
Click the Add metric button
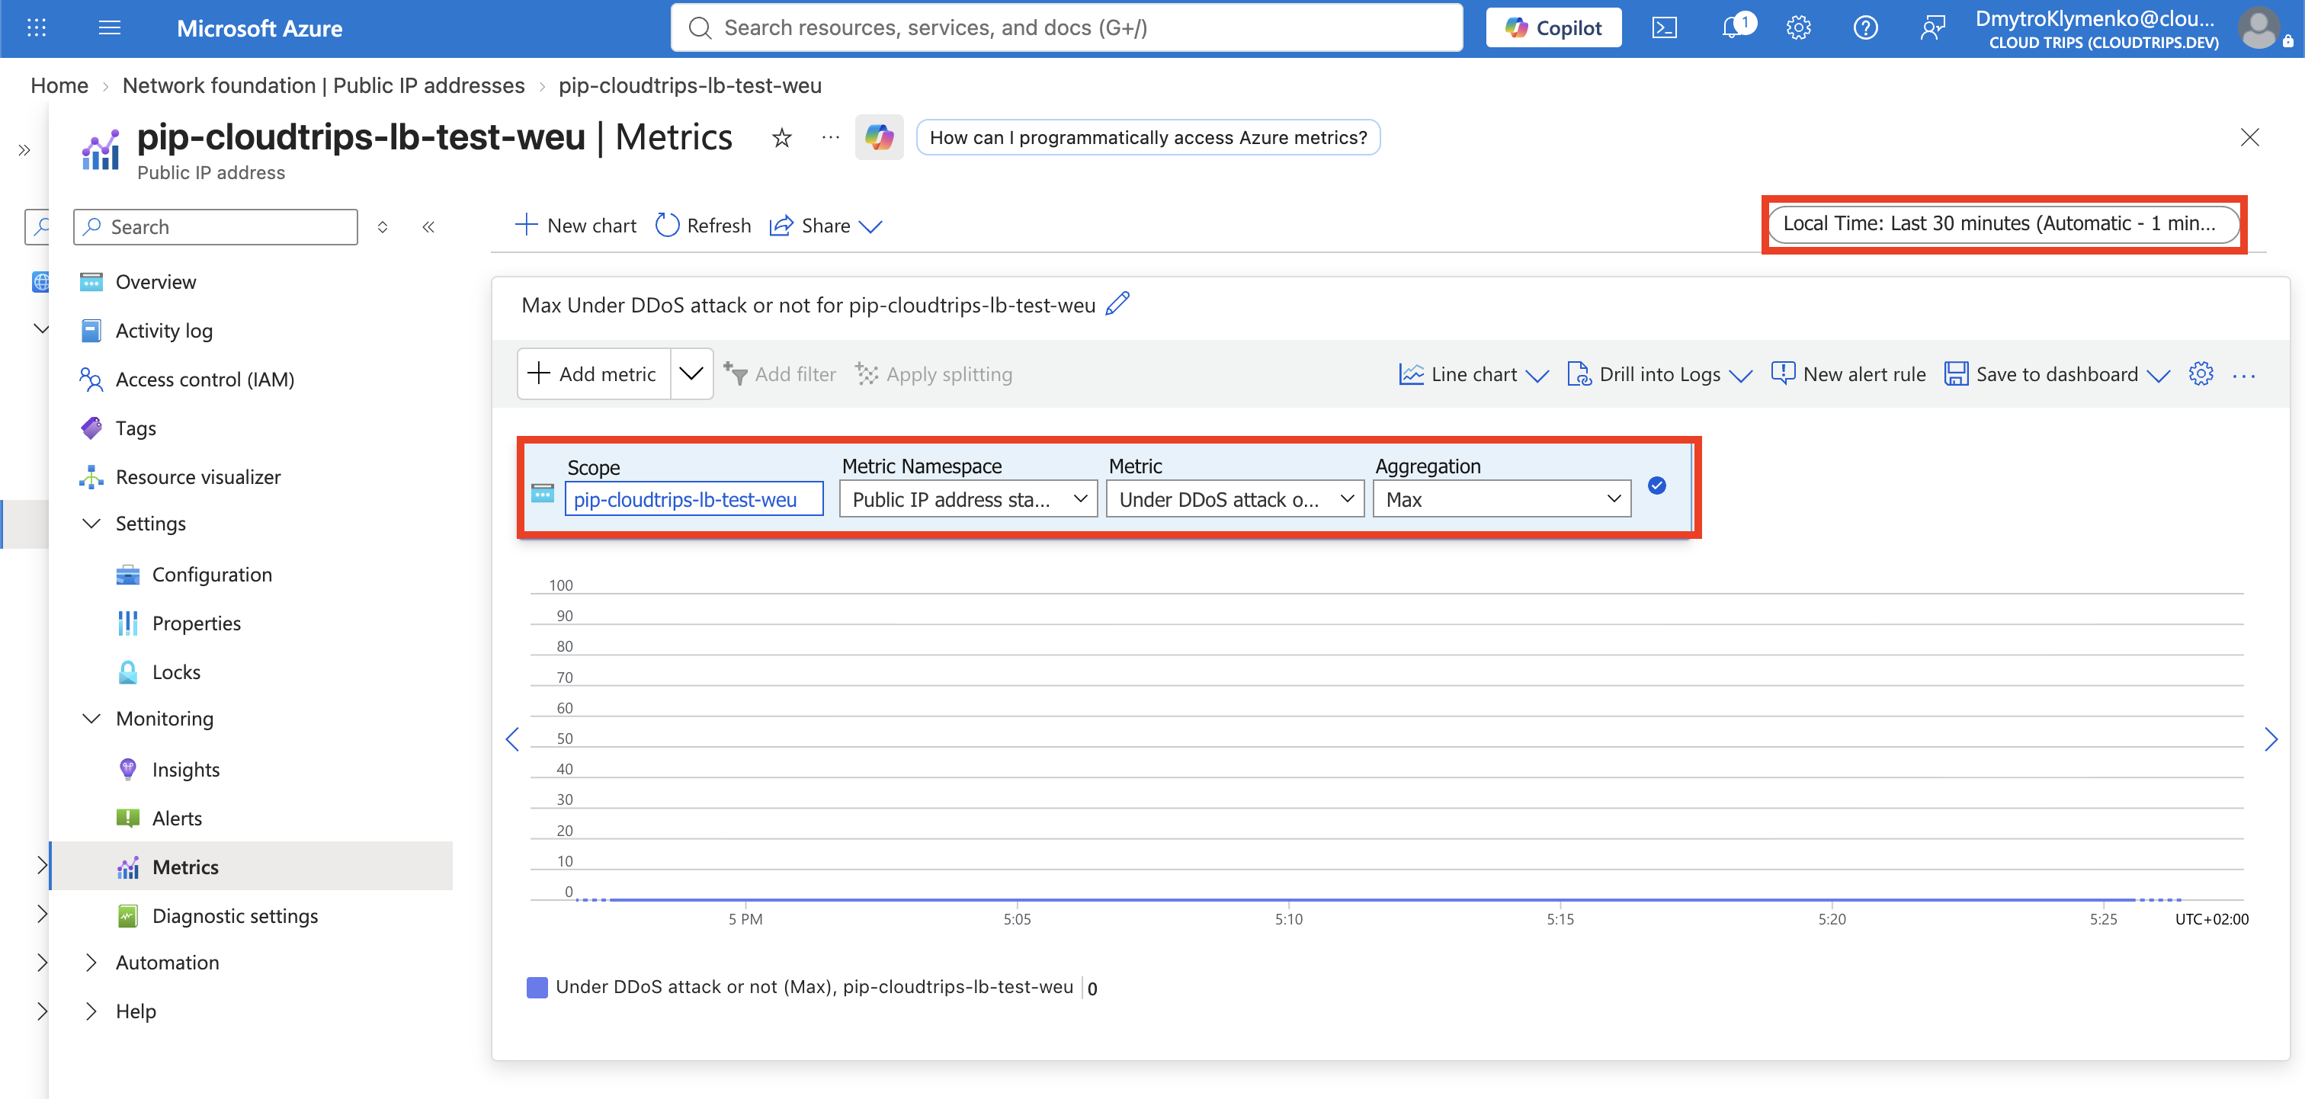coord(594,374)
